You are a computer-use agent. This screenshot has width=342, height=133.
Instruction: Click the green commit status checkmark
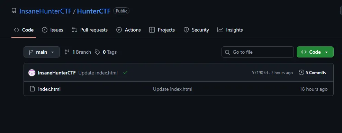[x=125, y=73]
